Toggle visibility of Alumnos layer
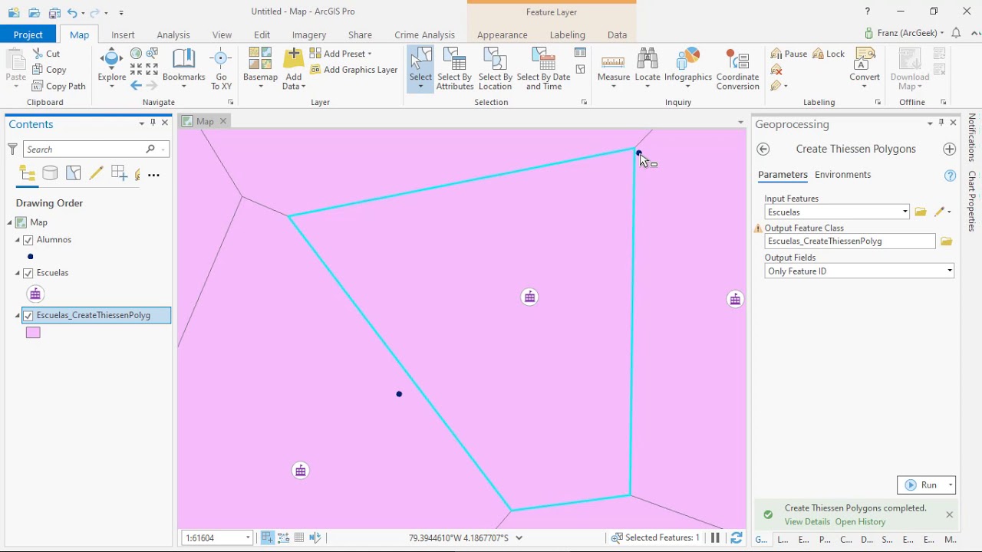The height and width of the screenshot is (552, 982). (28, 240)
